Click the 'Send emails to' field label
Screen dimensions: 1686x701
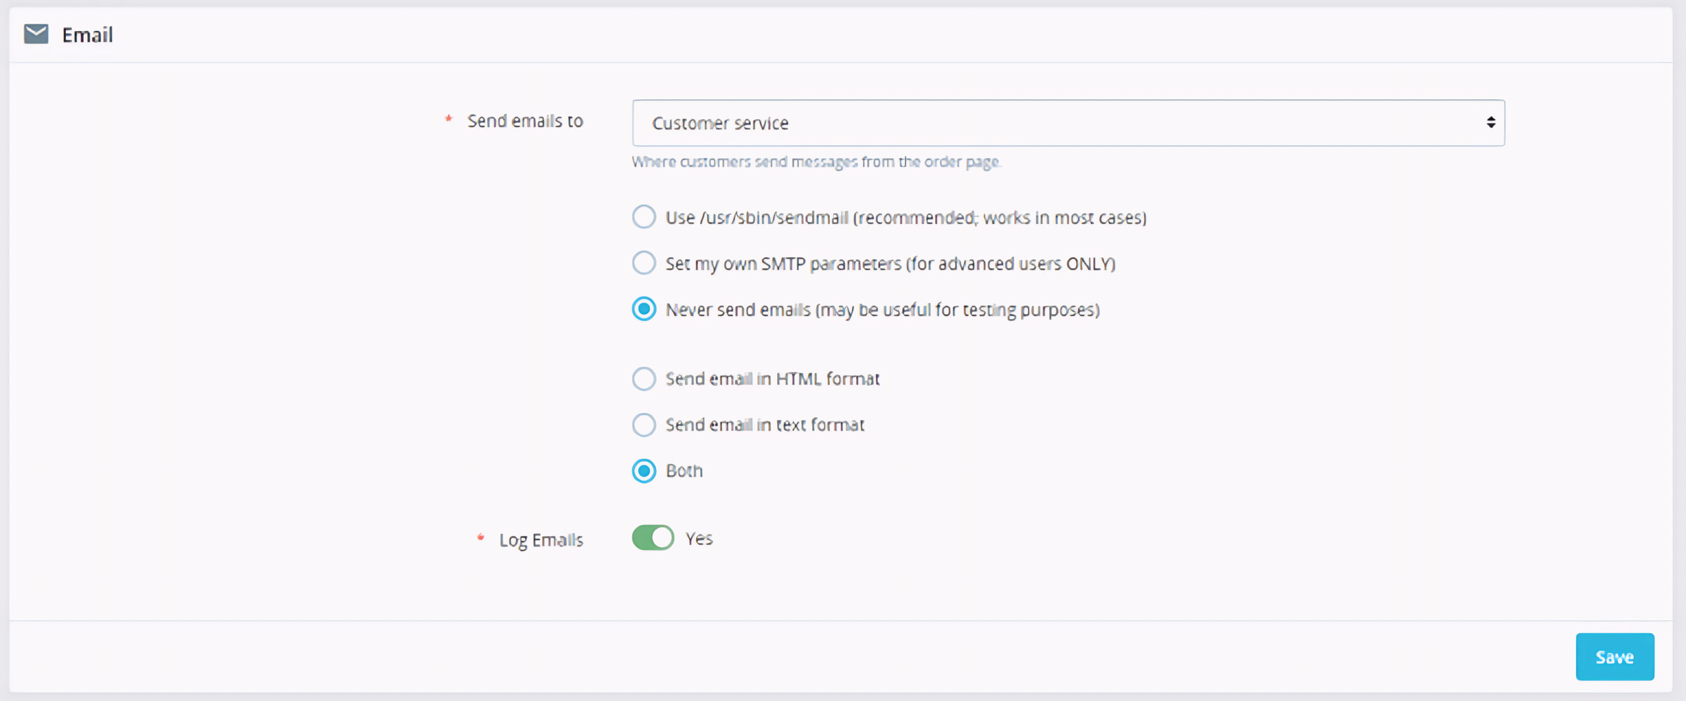point(525,121)
